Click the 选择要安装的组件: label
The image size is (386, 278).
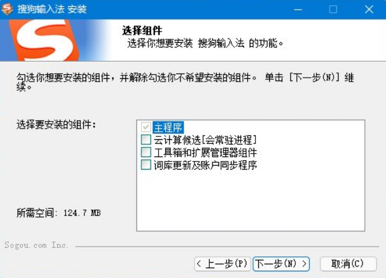click(56, 124)
